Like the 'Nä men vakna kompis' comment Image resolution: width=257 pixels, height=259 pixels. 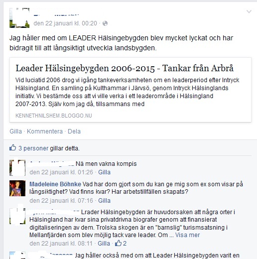click(x=104, y=172)
